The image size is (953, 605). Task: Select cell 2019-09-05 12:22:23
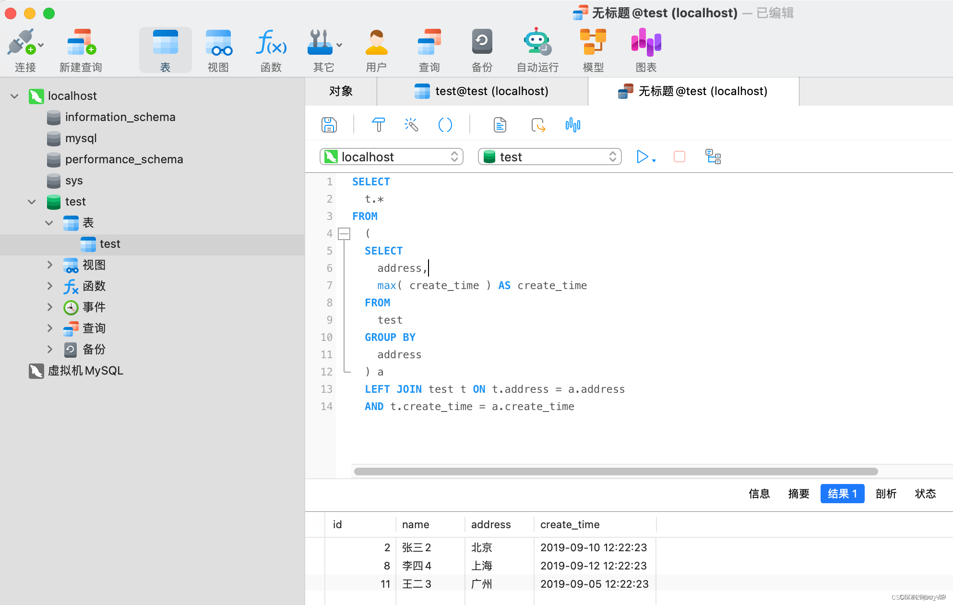click(x=595, y=584)
